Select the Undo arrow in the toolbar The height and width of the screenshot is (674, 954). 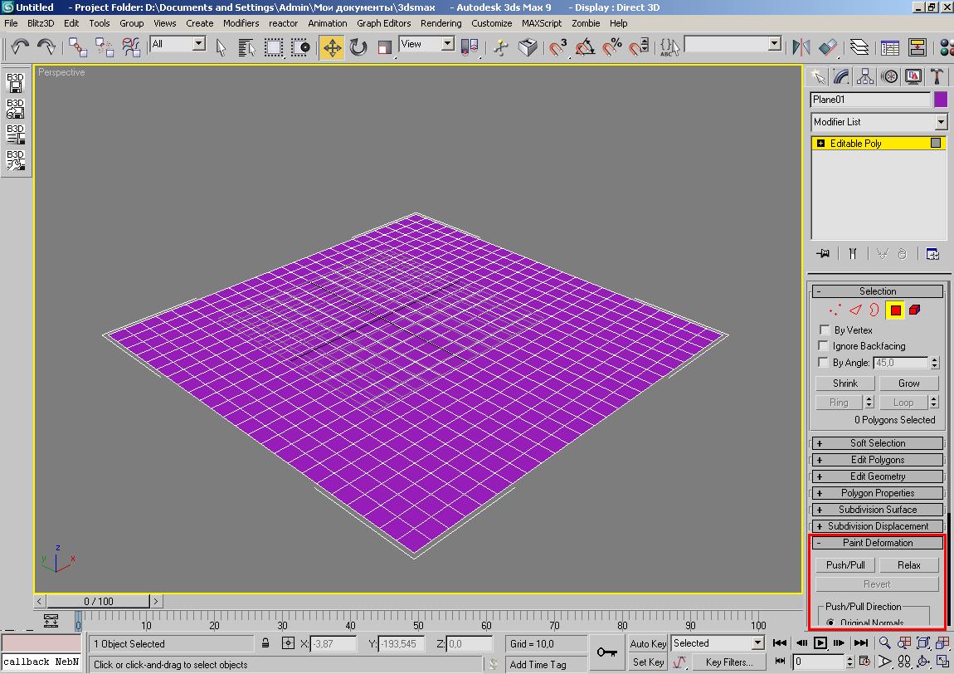point(20,46)
